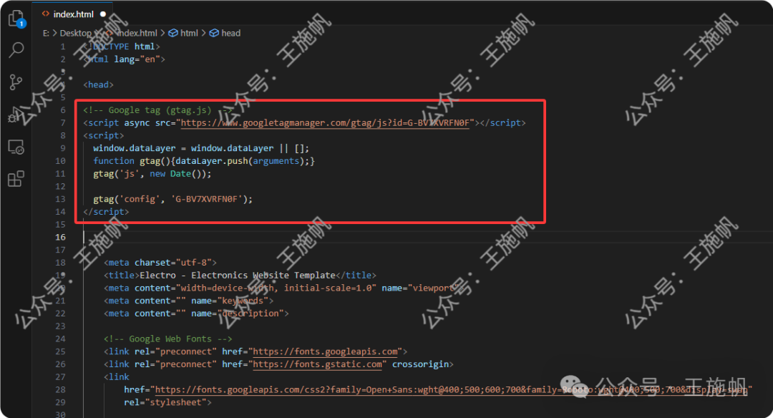This screenshot has height=418, width=773.
Task: Click the opening <script> tag on line 8
Action: (x=104, y=135)
